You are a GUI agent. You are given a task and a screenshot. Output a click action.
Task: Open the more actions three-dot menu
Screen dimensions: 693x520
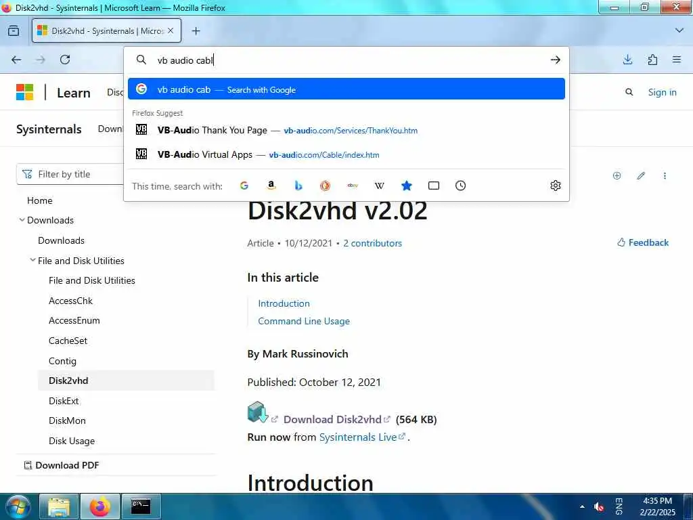[665, 175]
